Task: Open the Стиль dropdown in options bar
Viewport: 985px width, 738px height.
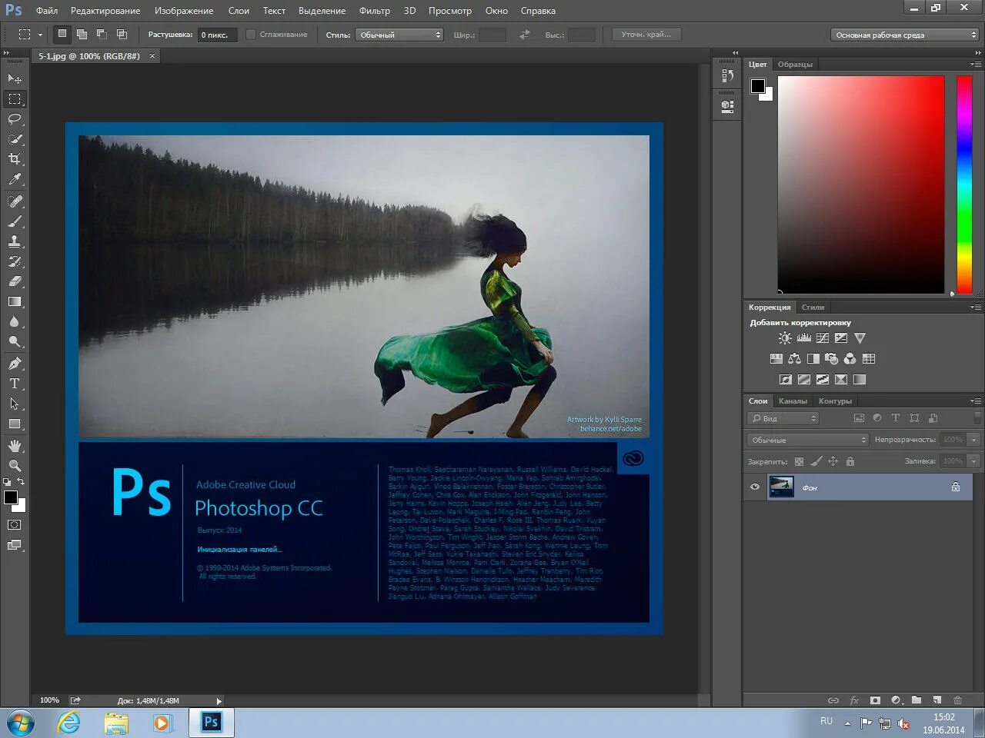Action: pos(399,34)
